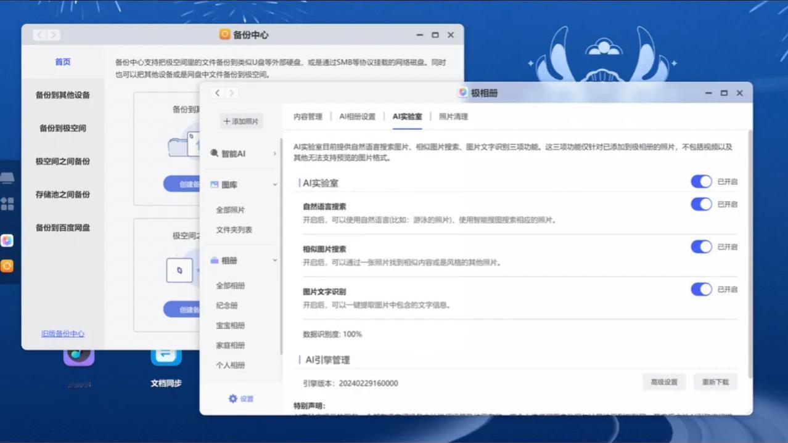Expand the 智能AI section arrow
The height and width of the screenshot is (443, 788).
coord(274,153)
